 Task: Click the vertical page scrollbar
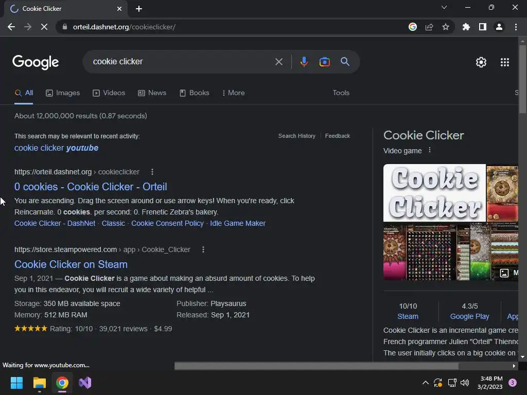[522, 79]
